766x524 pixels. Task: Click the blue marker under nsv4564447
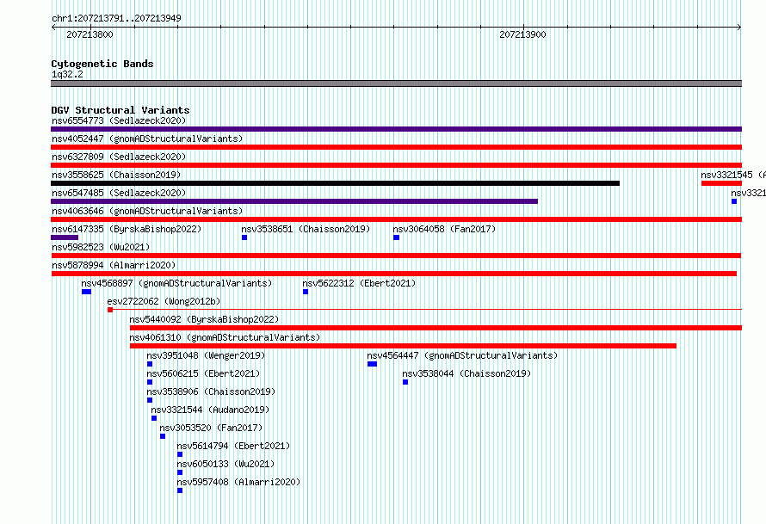(373, 364)
